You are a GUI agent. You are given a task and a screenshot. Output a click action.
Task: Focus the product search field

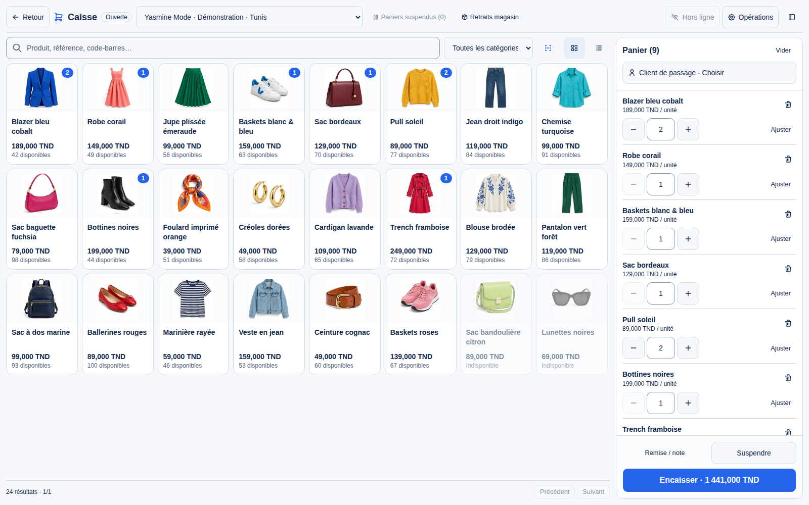pos(223,48)
